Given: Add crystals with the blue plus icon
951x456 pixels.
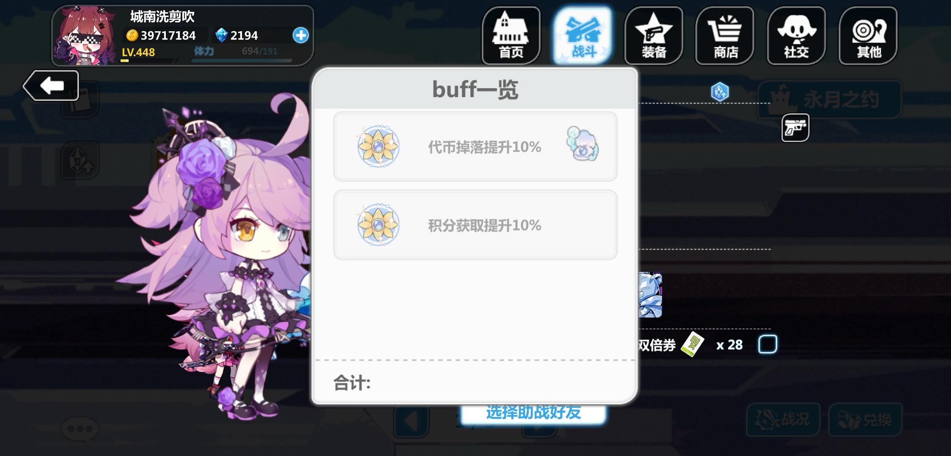Looking at the screenshot, I should tap(301, 35).
